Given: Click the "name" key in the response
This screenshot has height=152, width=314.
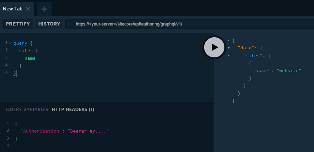Looking at the screenshot, I should 262,70.
